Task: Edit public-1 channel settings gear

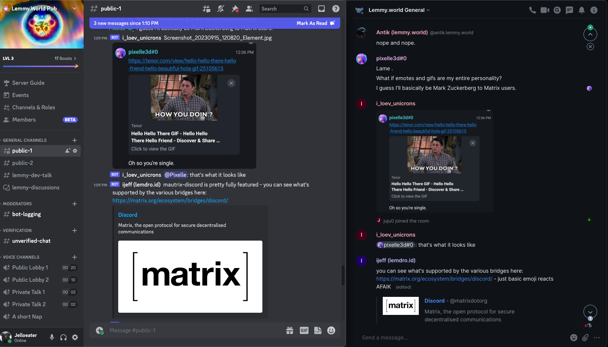Action: [75, 151]
